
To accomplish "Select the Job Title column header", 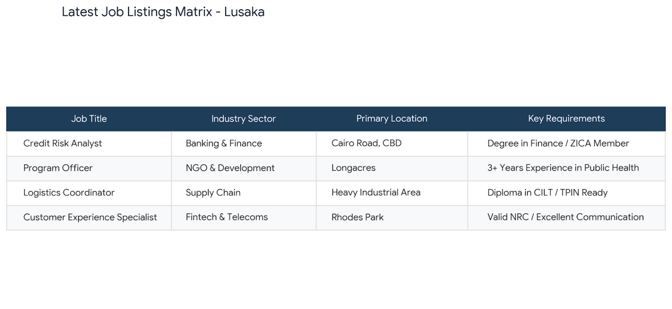I will click(x=89, y=119).
